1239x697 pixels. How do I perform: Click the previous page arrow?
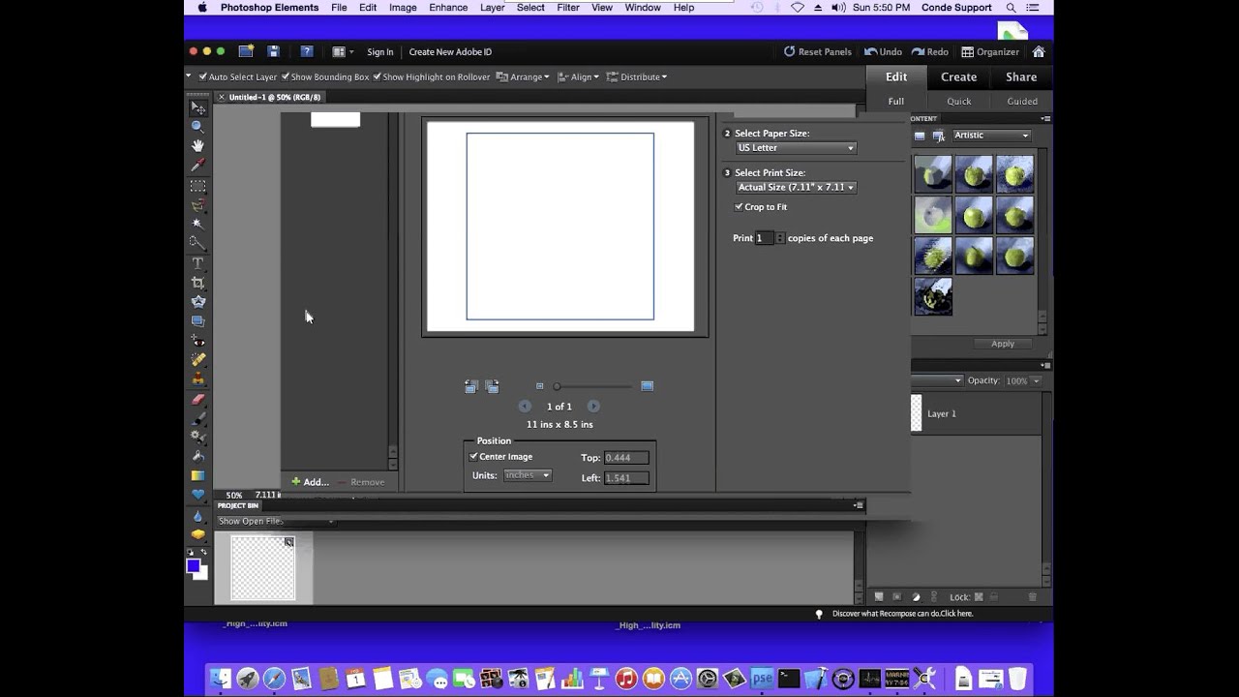(525, 407)
